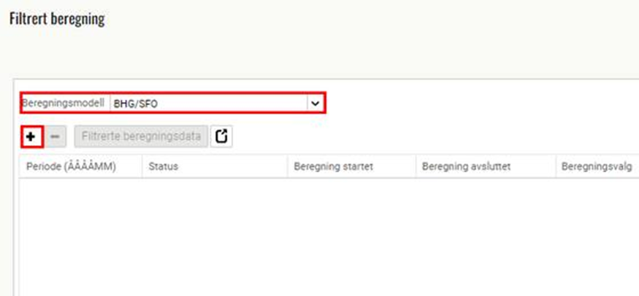
Task: Click divider between Beregning startet and avsluttet
Action: click(416, 166)
